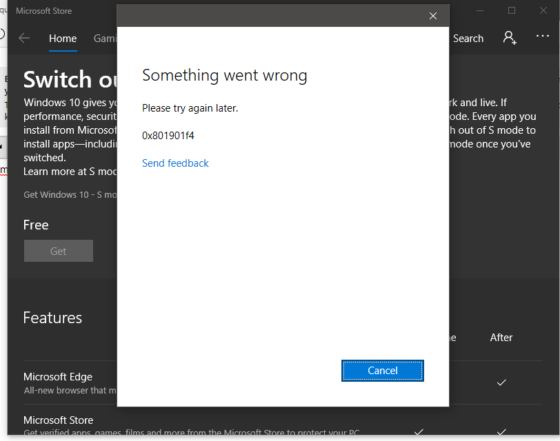
Task: Open Search in Microsoft Store
Action: pos(468,39)
